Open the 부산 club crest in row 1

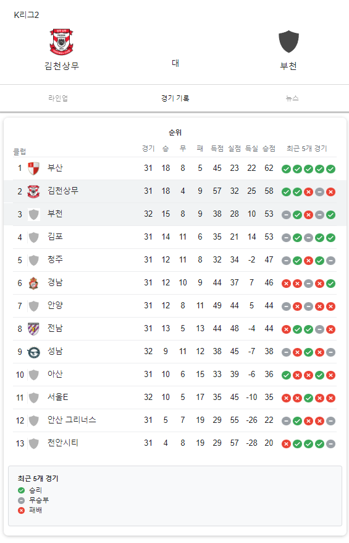click(33, 168)
